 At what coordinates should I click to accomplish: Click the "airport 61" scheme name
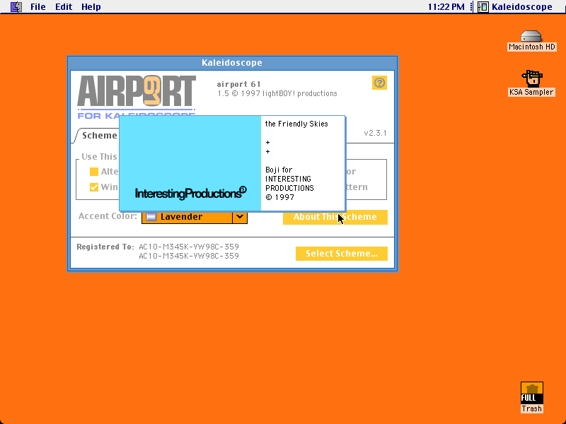pos(238,84)
